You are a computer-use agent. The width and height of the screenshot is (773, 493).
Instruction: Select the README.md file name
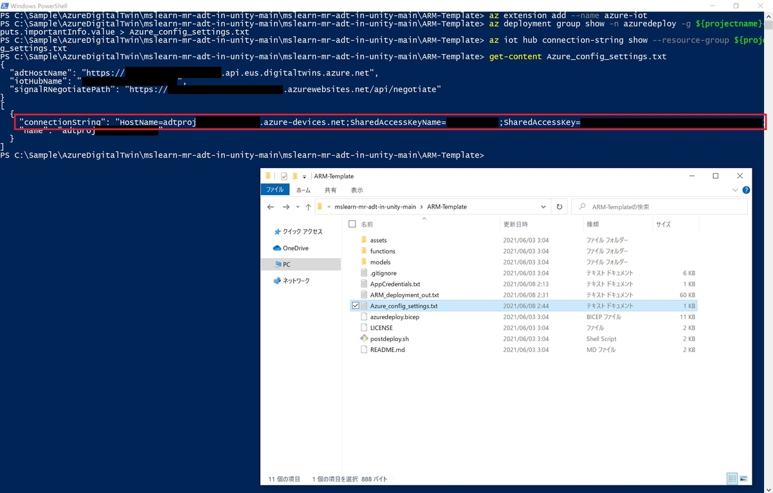click(x=387, y=349)
